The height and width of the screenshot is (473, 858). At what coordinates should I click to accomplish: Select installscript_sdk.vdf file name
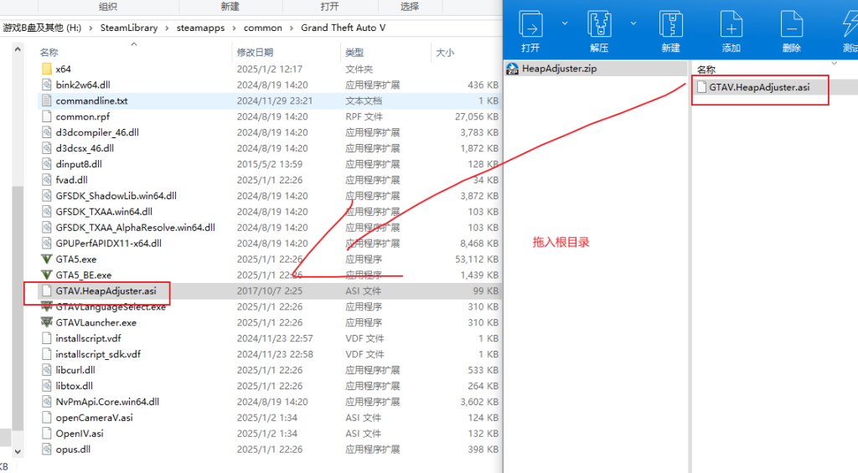click(x=98, y=354)
